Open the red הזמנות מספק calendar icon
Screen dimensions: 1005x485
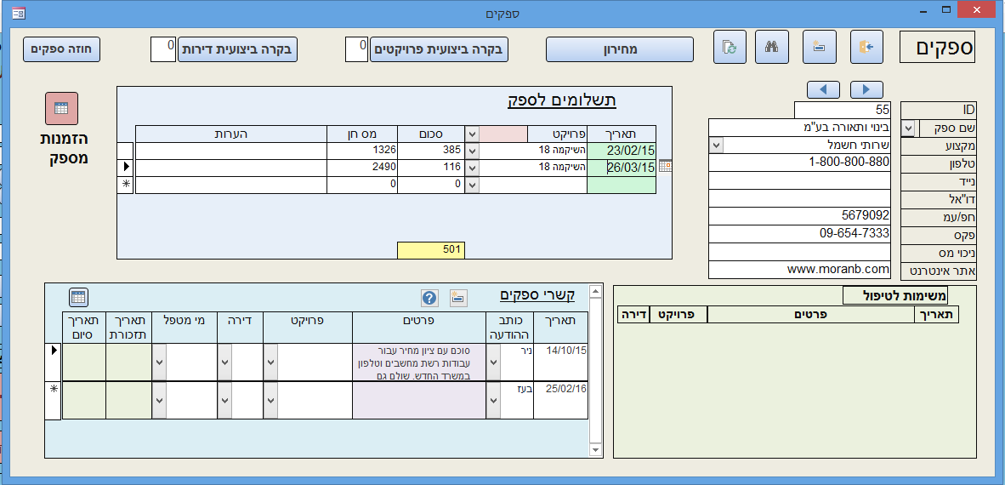click(x=61, y=108)
